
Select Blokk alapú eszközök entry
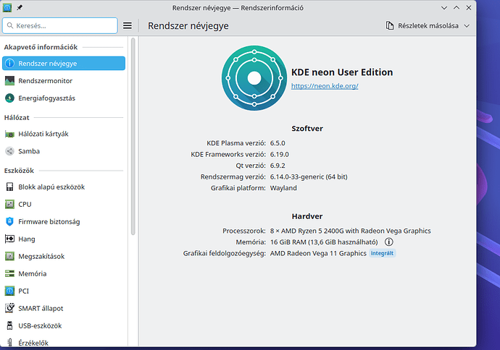pos(64,187)
